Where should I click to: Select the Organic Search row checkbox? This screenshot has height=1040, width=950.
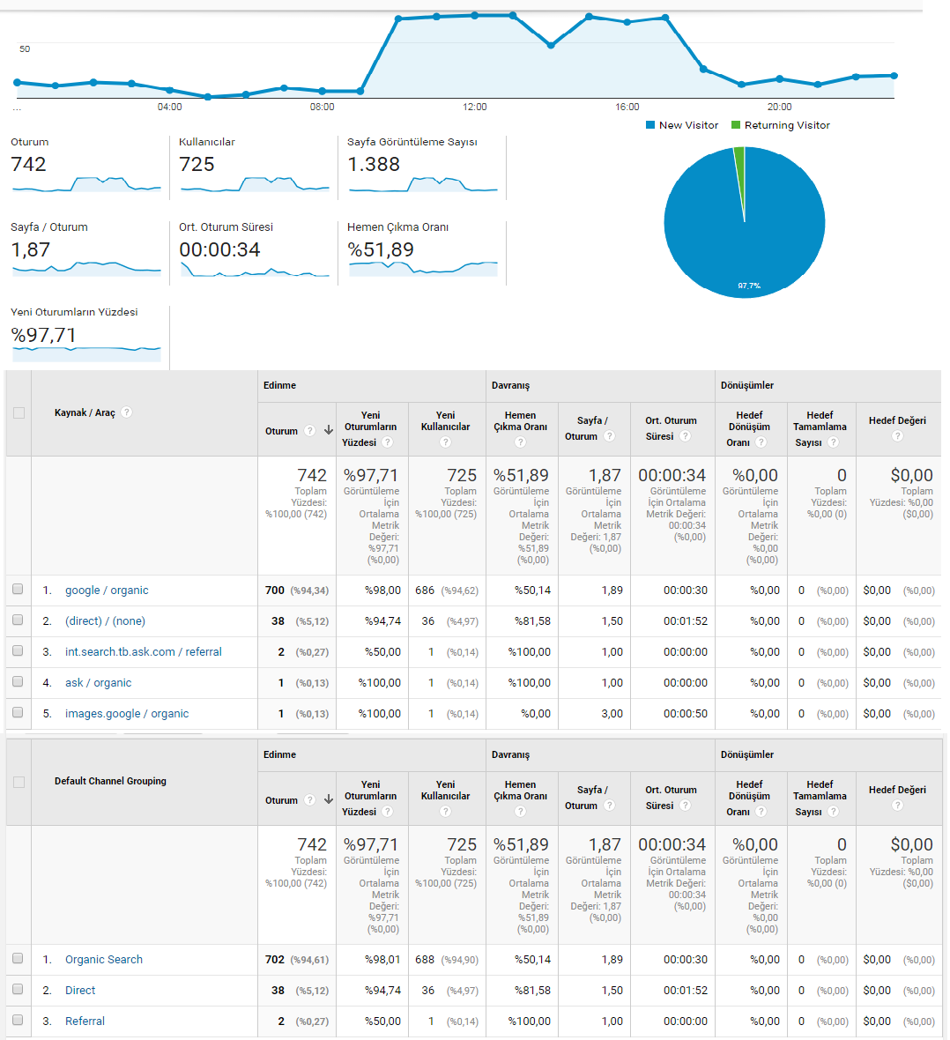[x=18, y=958]
